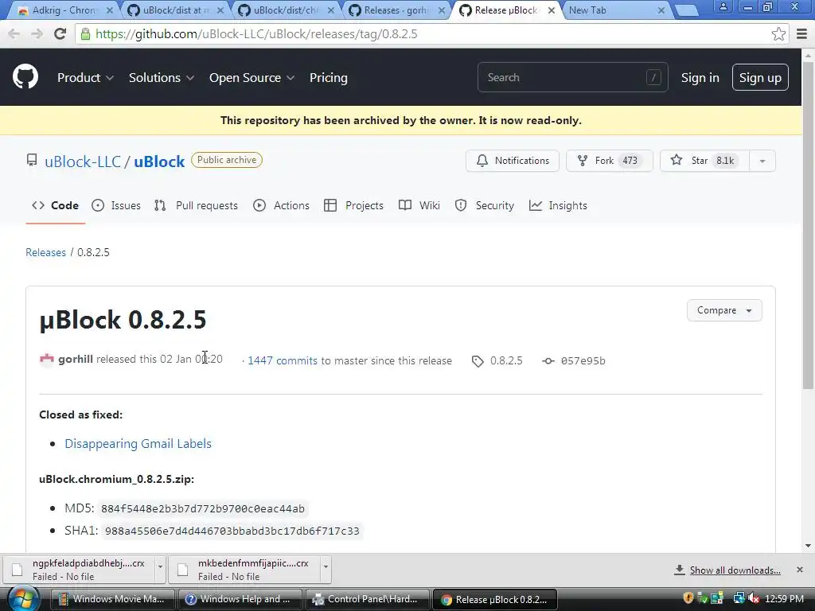Star the repository with Star button
The width and height of the screenshot is (815, 611).
click(705, 161)
